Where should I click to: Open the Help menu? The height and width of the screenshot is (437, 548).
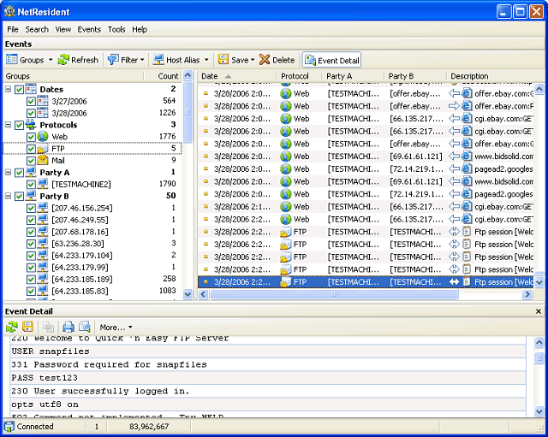pyautogui.click(x=140, y=29)
